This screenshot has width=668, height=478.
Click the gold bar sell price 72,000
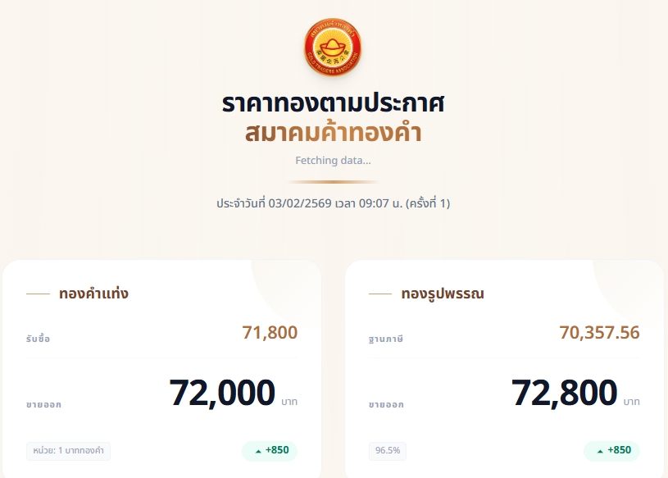point(222,393)
